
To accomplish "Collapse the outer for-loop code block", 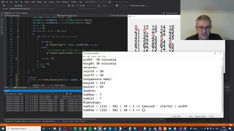I will (18, 31).
